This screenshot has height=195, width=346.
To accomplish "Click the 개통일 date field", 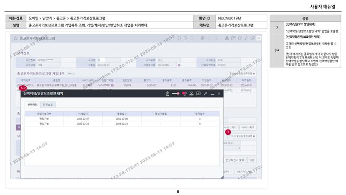I will [x=109, y=65].
